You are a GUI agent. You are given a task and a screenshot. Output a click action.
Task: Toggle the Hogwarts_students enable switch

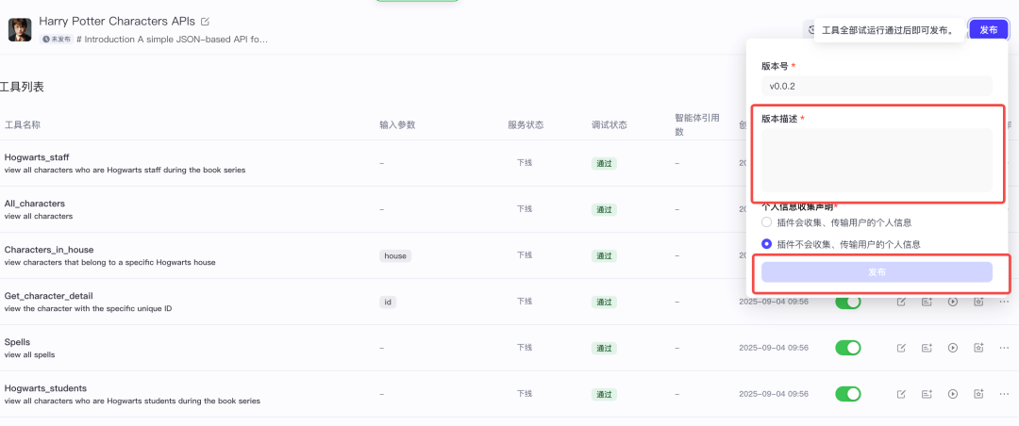(847, 394)
